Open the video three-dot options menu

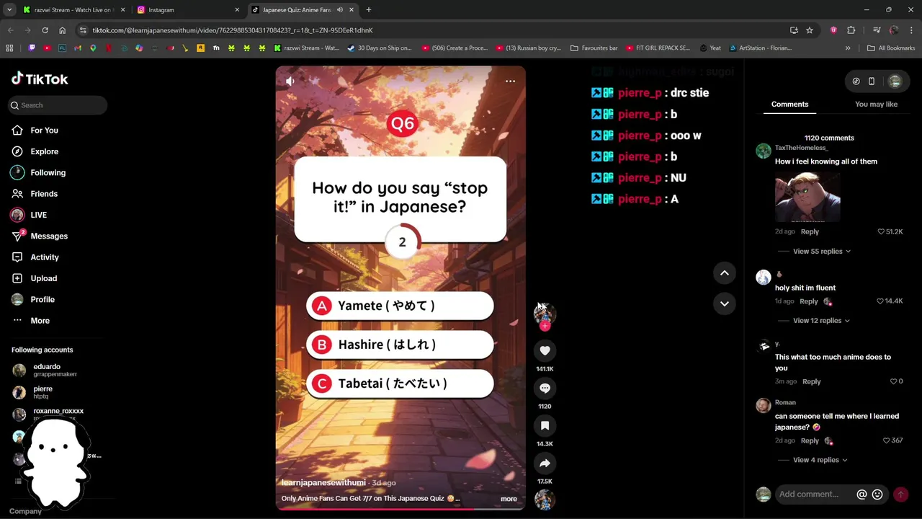(x=510, y=81)
